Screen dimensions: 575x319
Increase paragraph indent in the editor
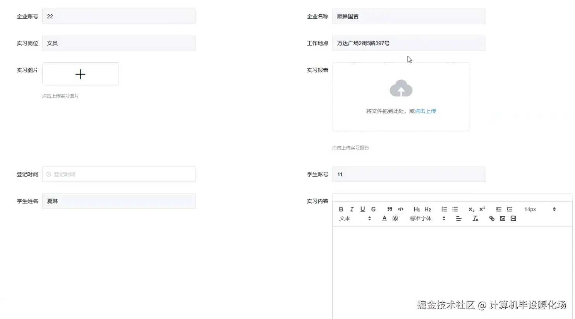tap(509, 209)
